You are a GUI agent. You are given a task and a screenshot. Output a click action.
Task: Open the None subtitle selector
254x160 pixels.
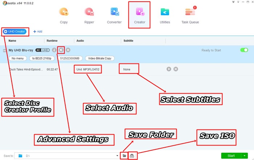[127, 69]
